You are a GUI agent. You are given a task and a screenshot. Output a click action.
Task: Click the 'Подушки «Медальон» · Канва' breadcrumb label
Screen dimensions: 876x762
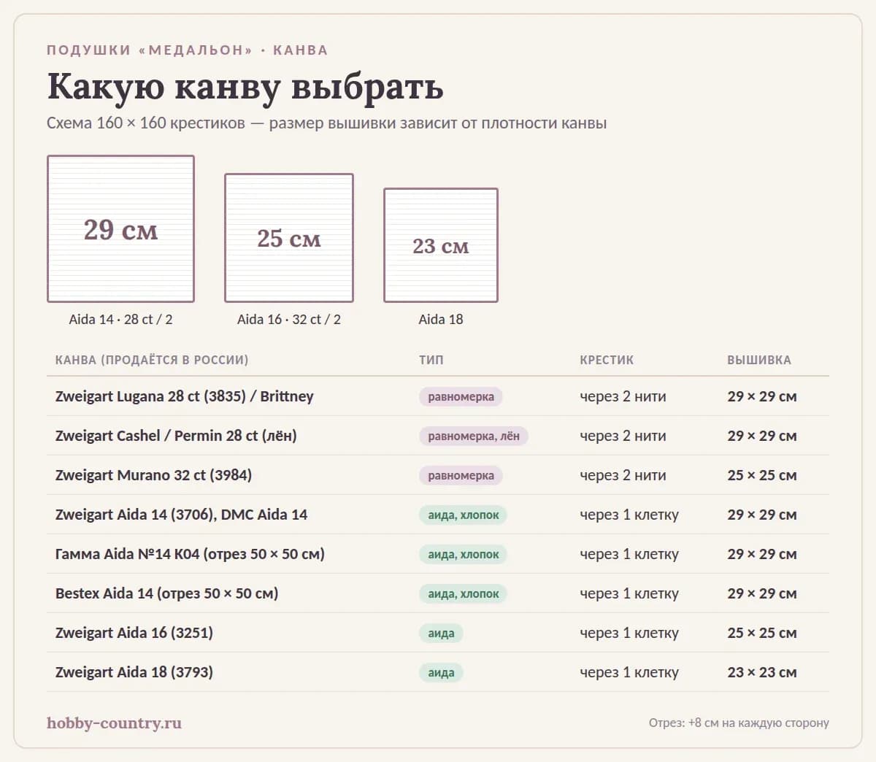coord(188,50)
